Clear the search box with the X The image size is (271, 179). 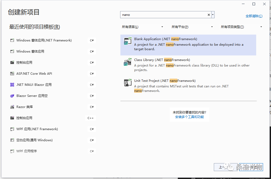pos(209,15)
